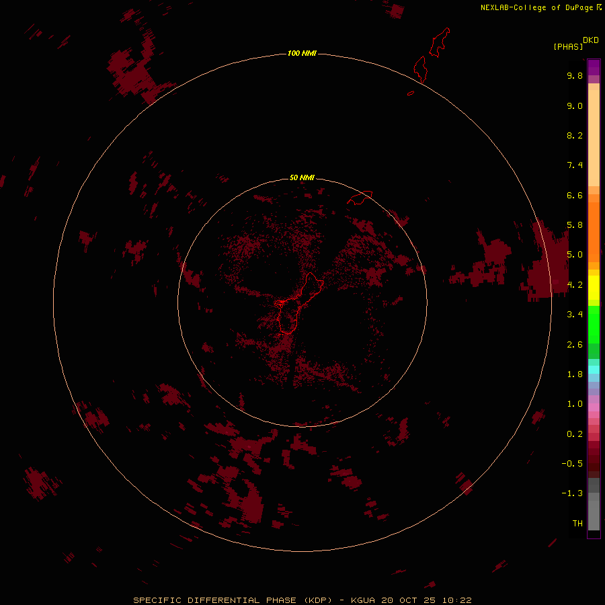This screenshot has height=605, width=605.
Task: Click the -1.3 value on color scale
Action: tap(572, 493)
